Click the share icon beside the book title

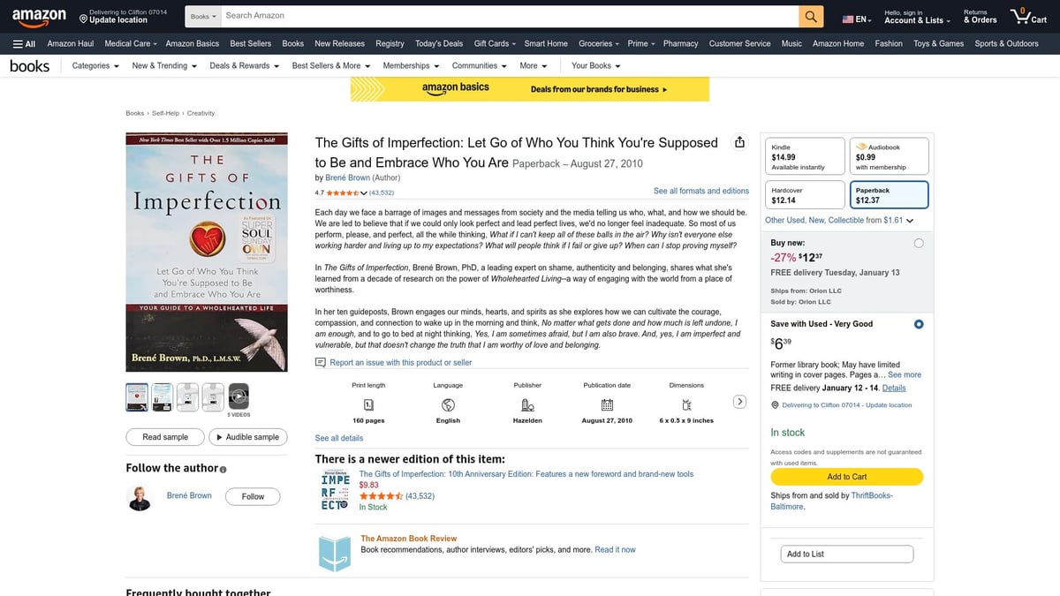pos(739,141)
